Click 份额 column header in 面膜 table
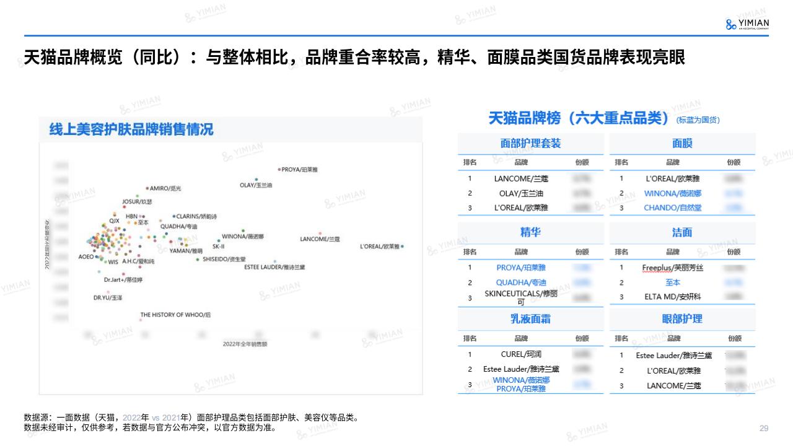 [x=734, y=162]
